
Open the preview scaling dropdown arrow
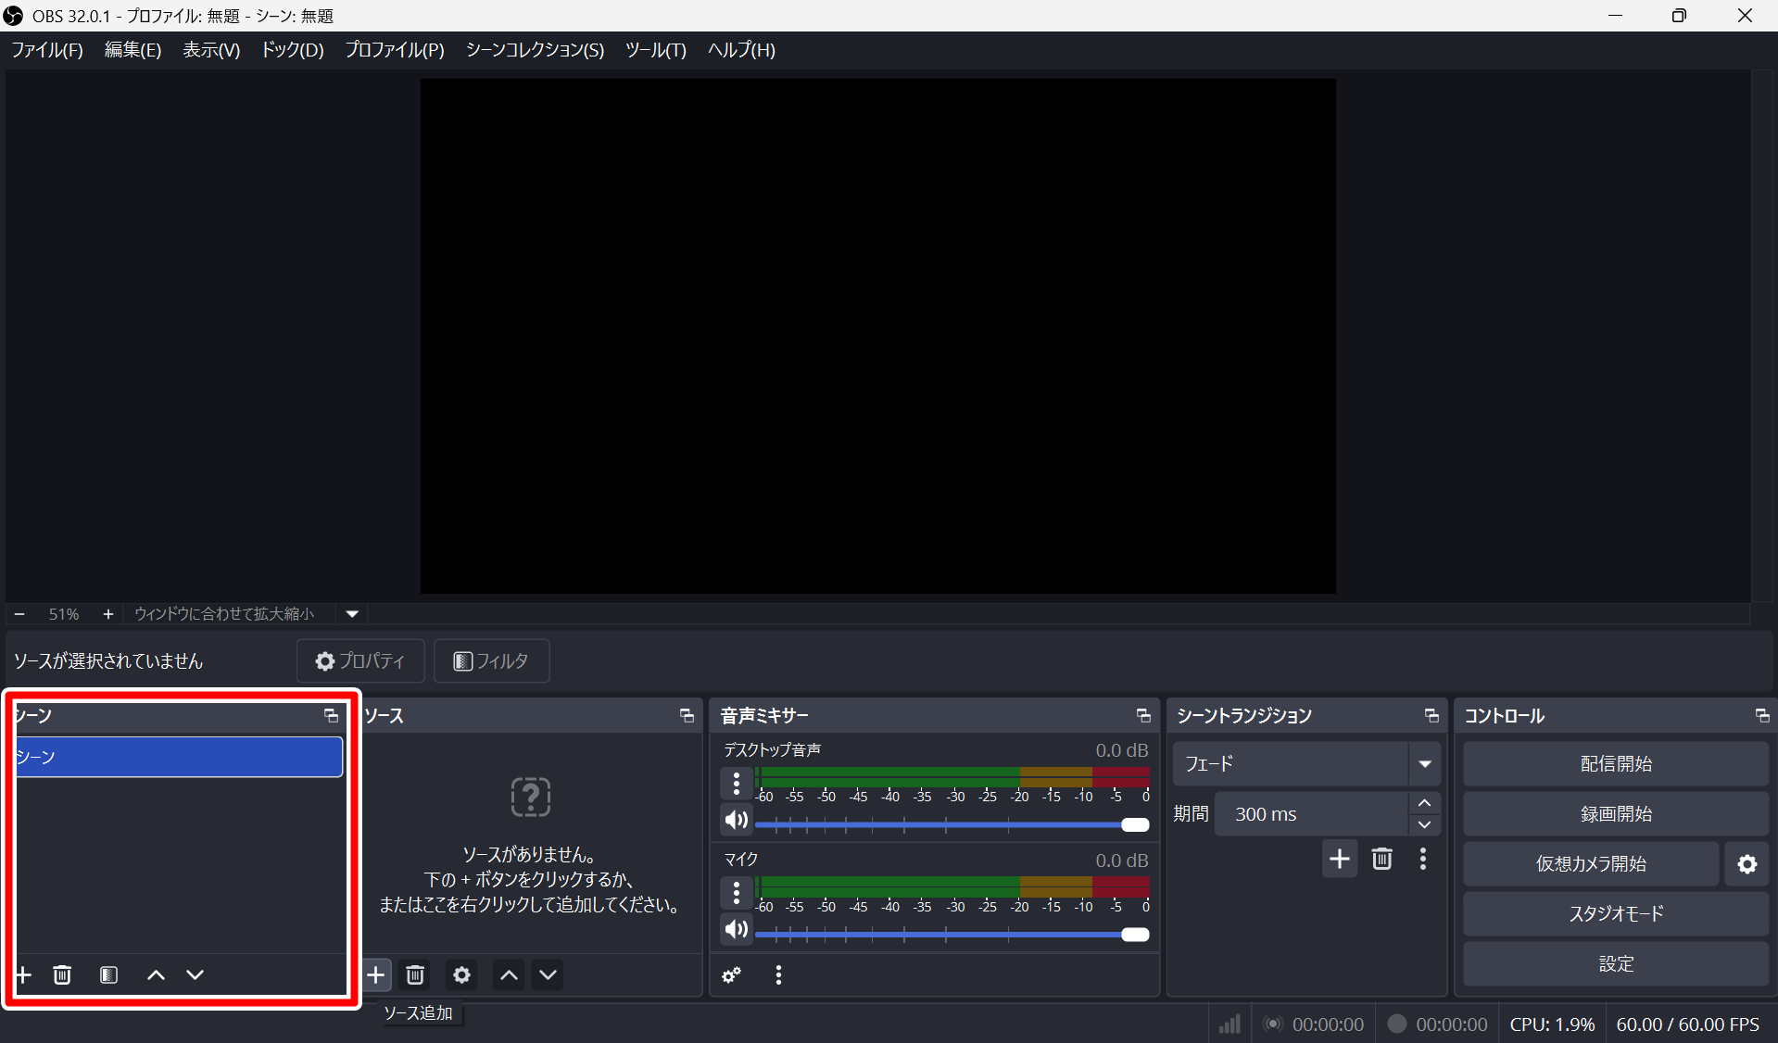tap(352, 614)
